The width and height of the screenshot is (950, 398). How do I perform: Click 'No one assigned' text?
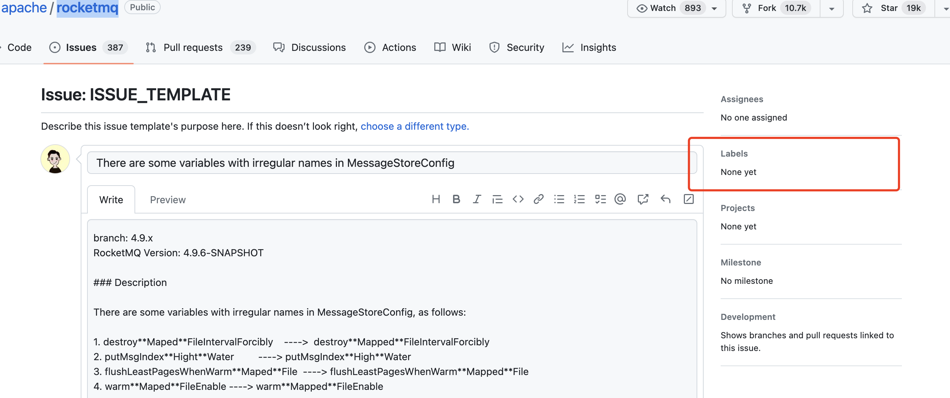tap(754, 117)
